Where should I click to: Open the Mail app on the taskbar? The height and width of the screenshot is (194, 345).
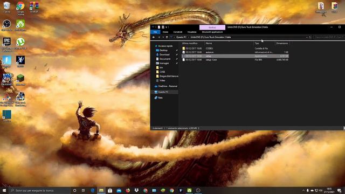[x=119, y=190]
